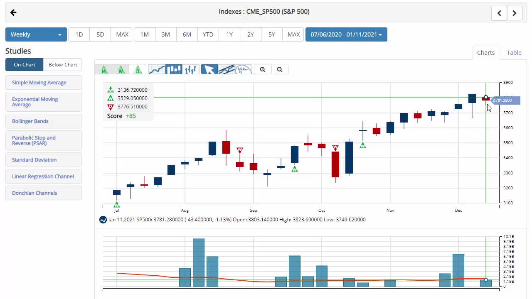Set intraday range to 5D
The image size is (532, 299).
click(100, 34)
